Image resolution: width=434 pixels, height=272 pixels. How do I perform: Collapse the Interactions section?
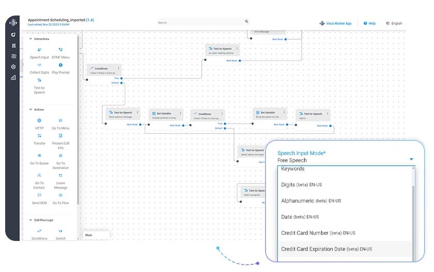[31, 39]
